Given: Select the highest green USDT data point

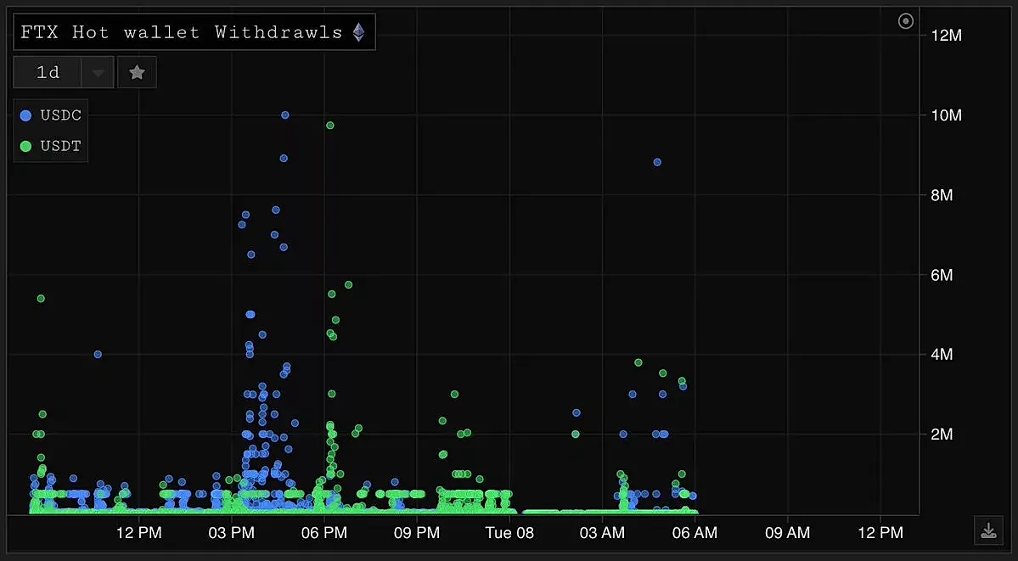Looking at the screenshot, I should tap(329, 125).
